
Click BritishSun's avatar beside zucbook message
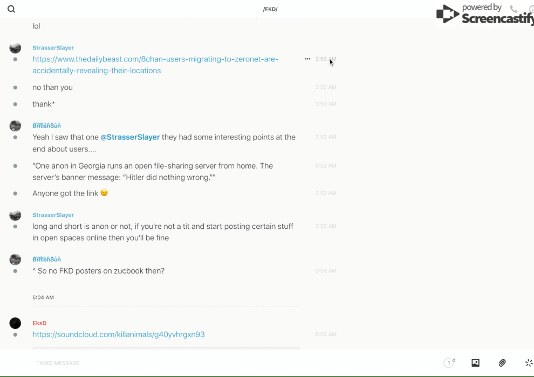tap(15, 260)
